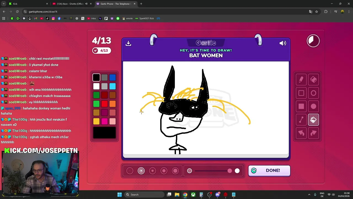Select the filled rectangle tool
The image size is (353, 199).
(301, 106)
